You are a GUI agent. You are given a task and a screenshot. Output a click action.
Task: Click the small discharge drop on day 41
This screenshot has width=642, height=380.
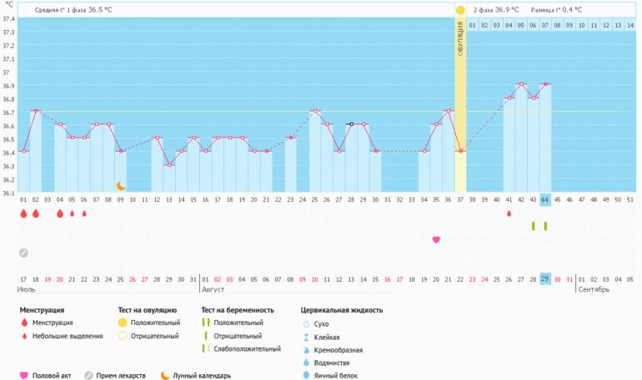(x=509, y=214)
